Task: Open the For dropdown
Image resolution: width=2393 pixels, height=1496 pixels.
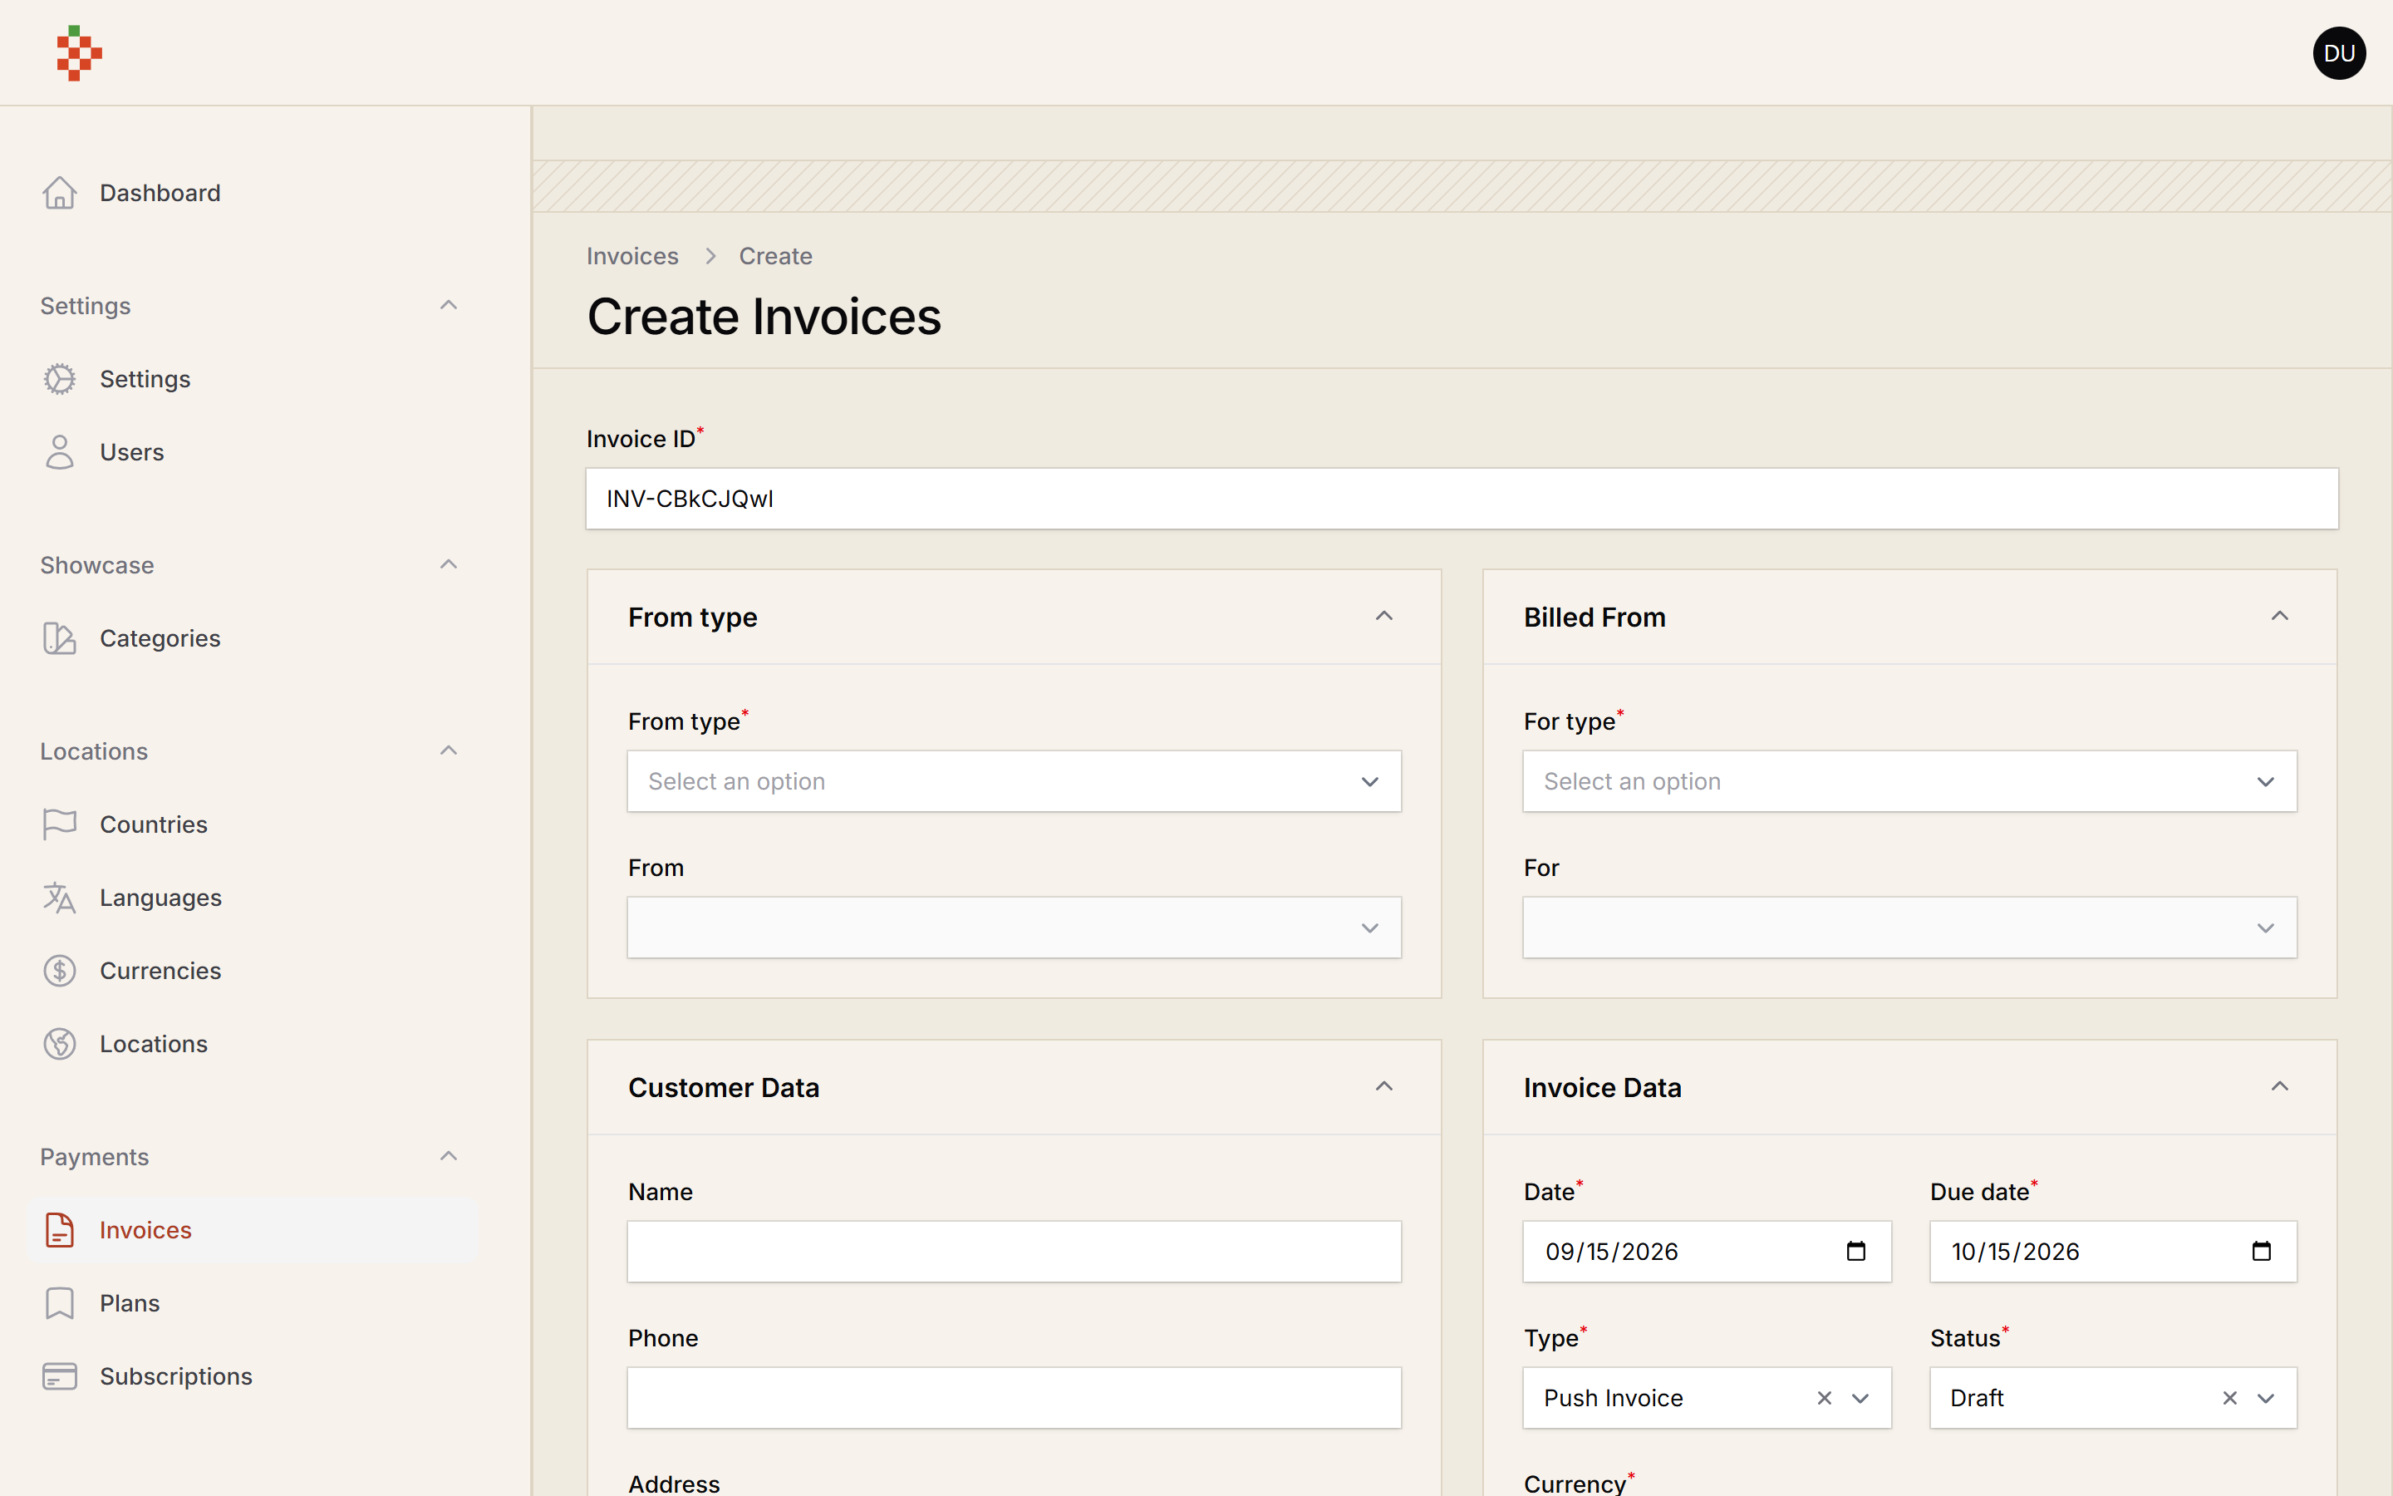Action: point(1909,928)
